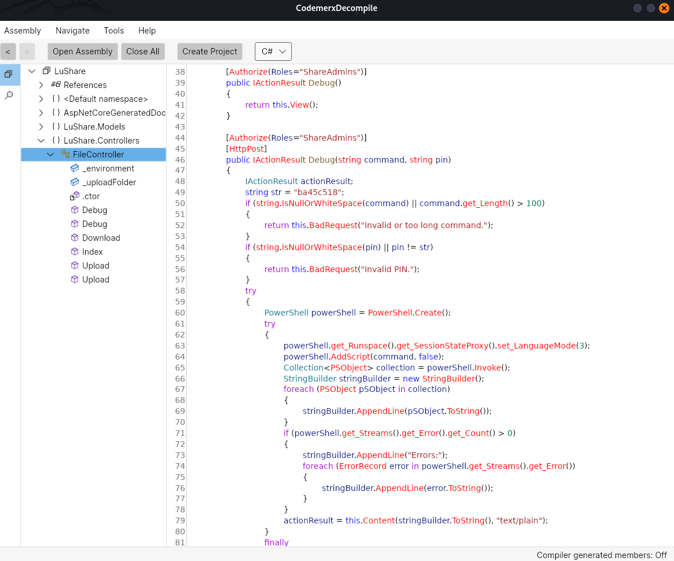This screenshot has height=561, width=674.
Task: Click the FileController class icon
Action: coord(65,155)
